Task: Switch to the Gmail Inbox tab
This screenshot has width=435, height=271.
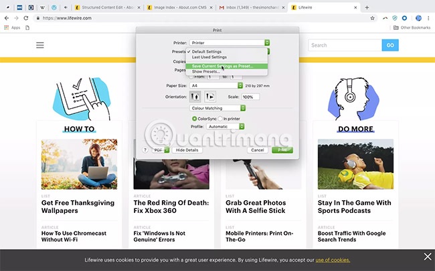Action: [252, 7]
